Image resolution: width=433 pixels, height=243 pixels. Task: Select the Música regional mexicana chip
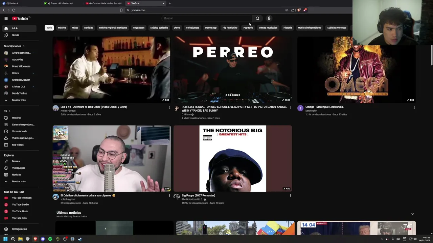(x=113, y=28)
